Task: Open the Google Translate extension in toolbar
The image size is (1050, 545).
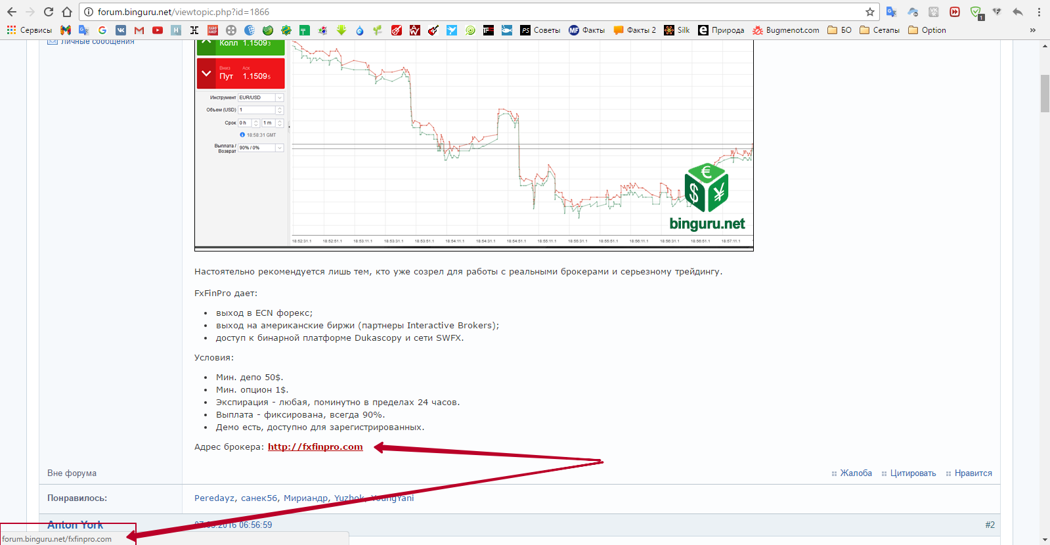Action: (891, 12)
